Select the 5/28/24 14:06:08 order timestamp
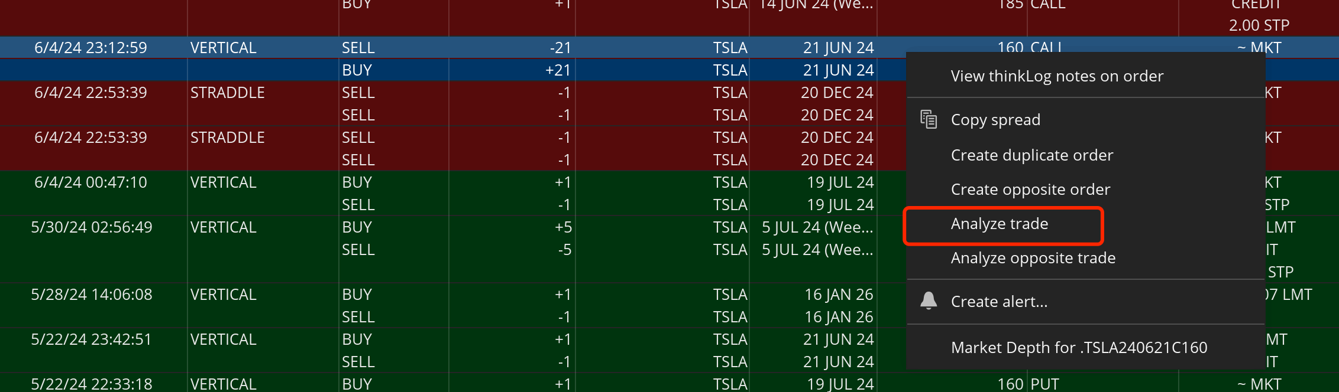Screen dimensions: 1339x392 (92, 295)
